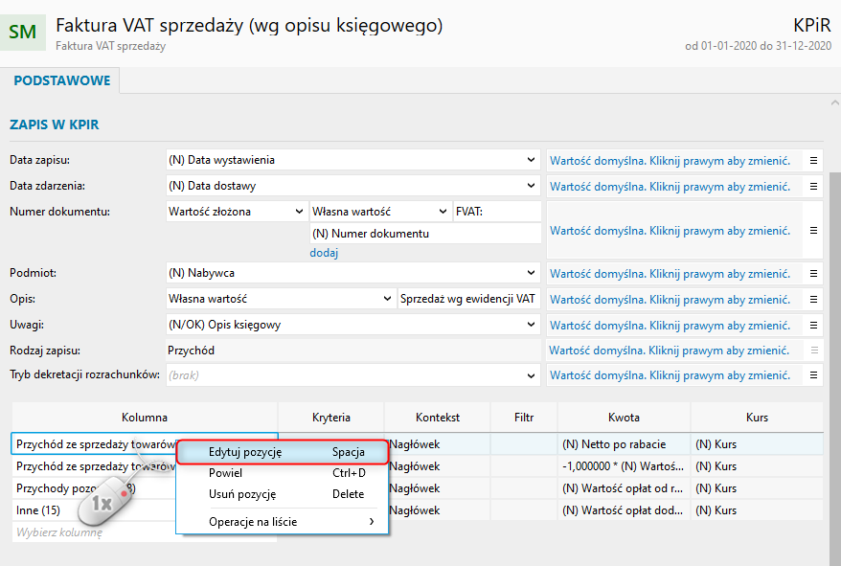This screenshot has width=841, height=566.
Task: Open hamburger menu for Uwagi row
Action: click(813, 325)
